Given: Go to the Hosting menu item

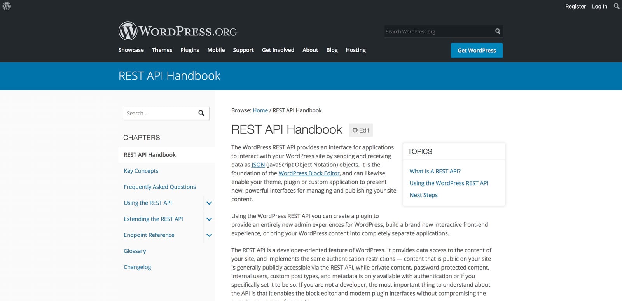Looking at the screenshot, I should [356, 50].
